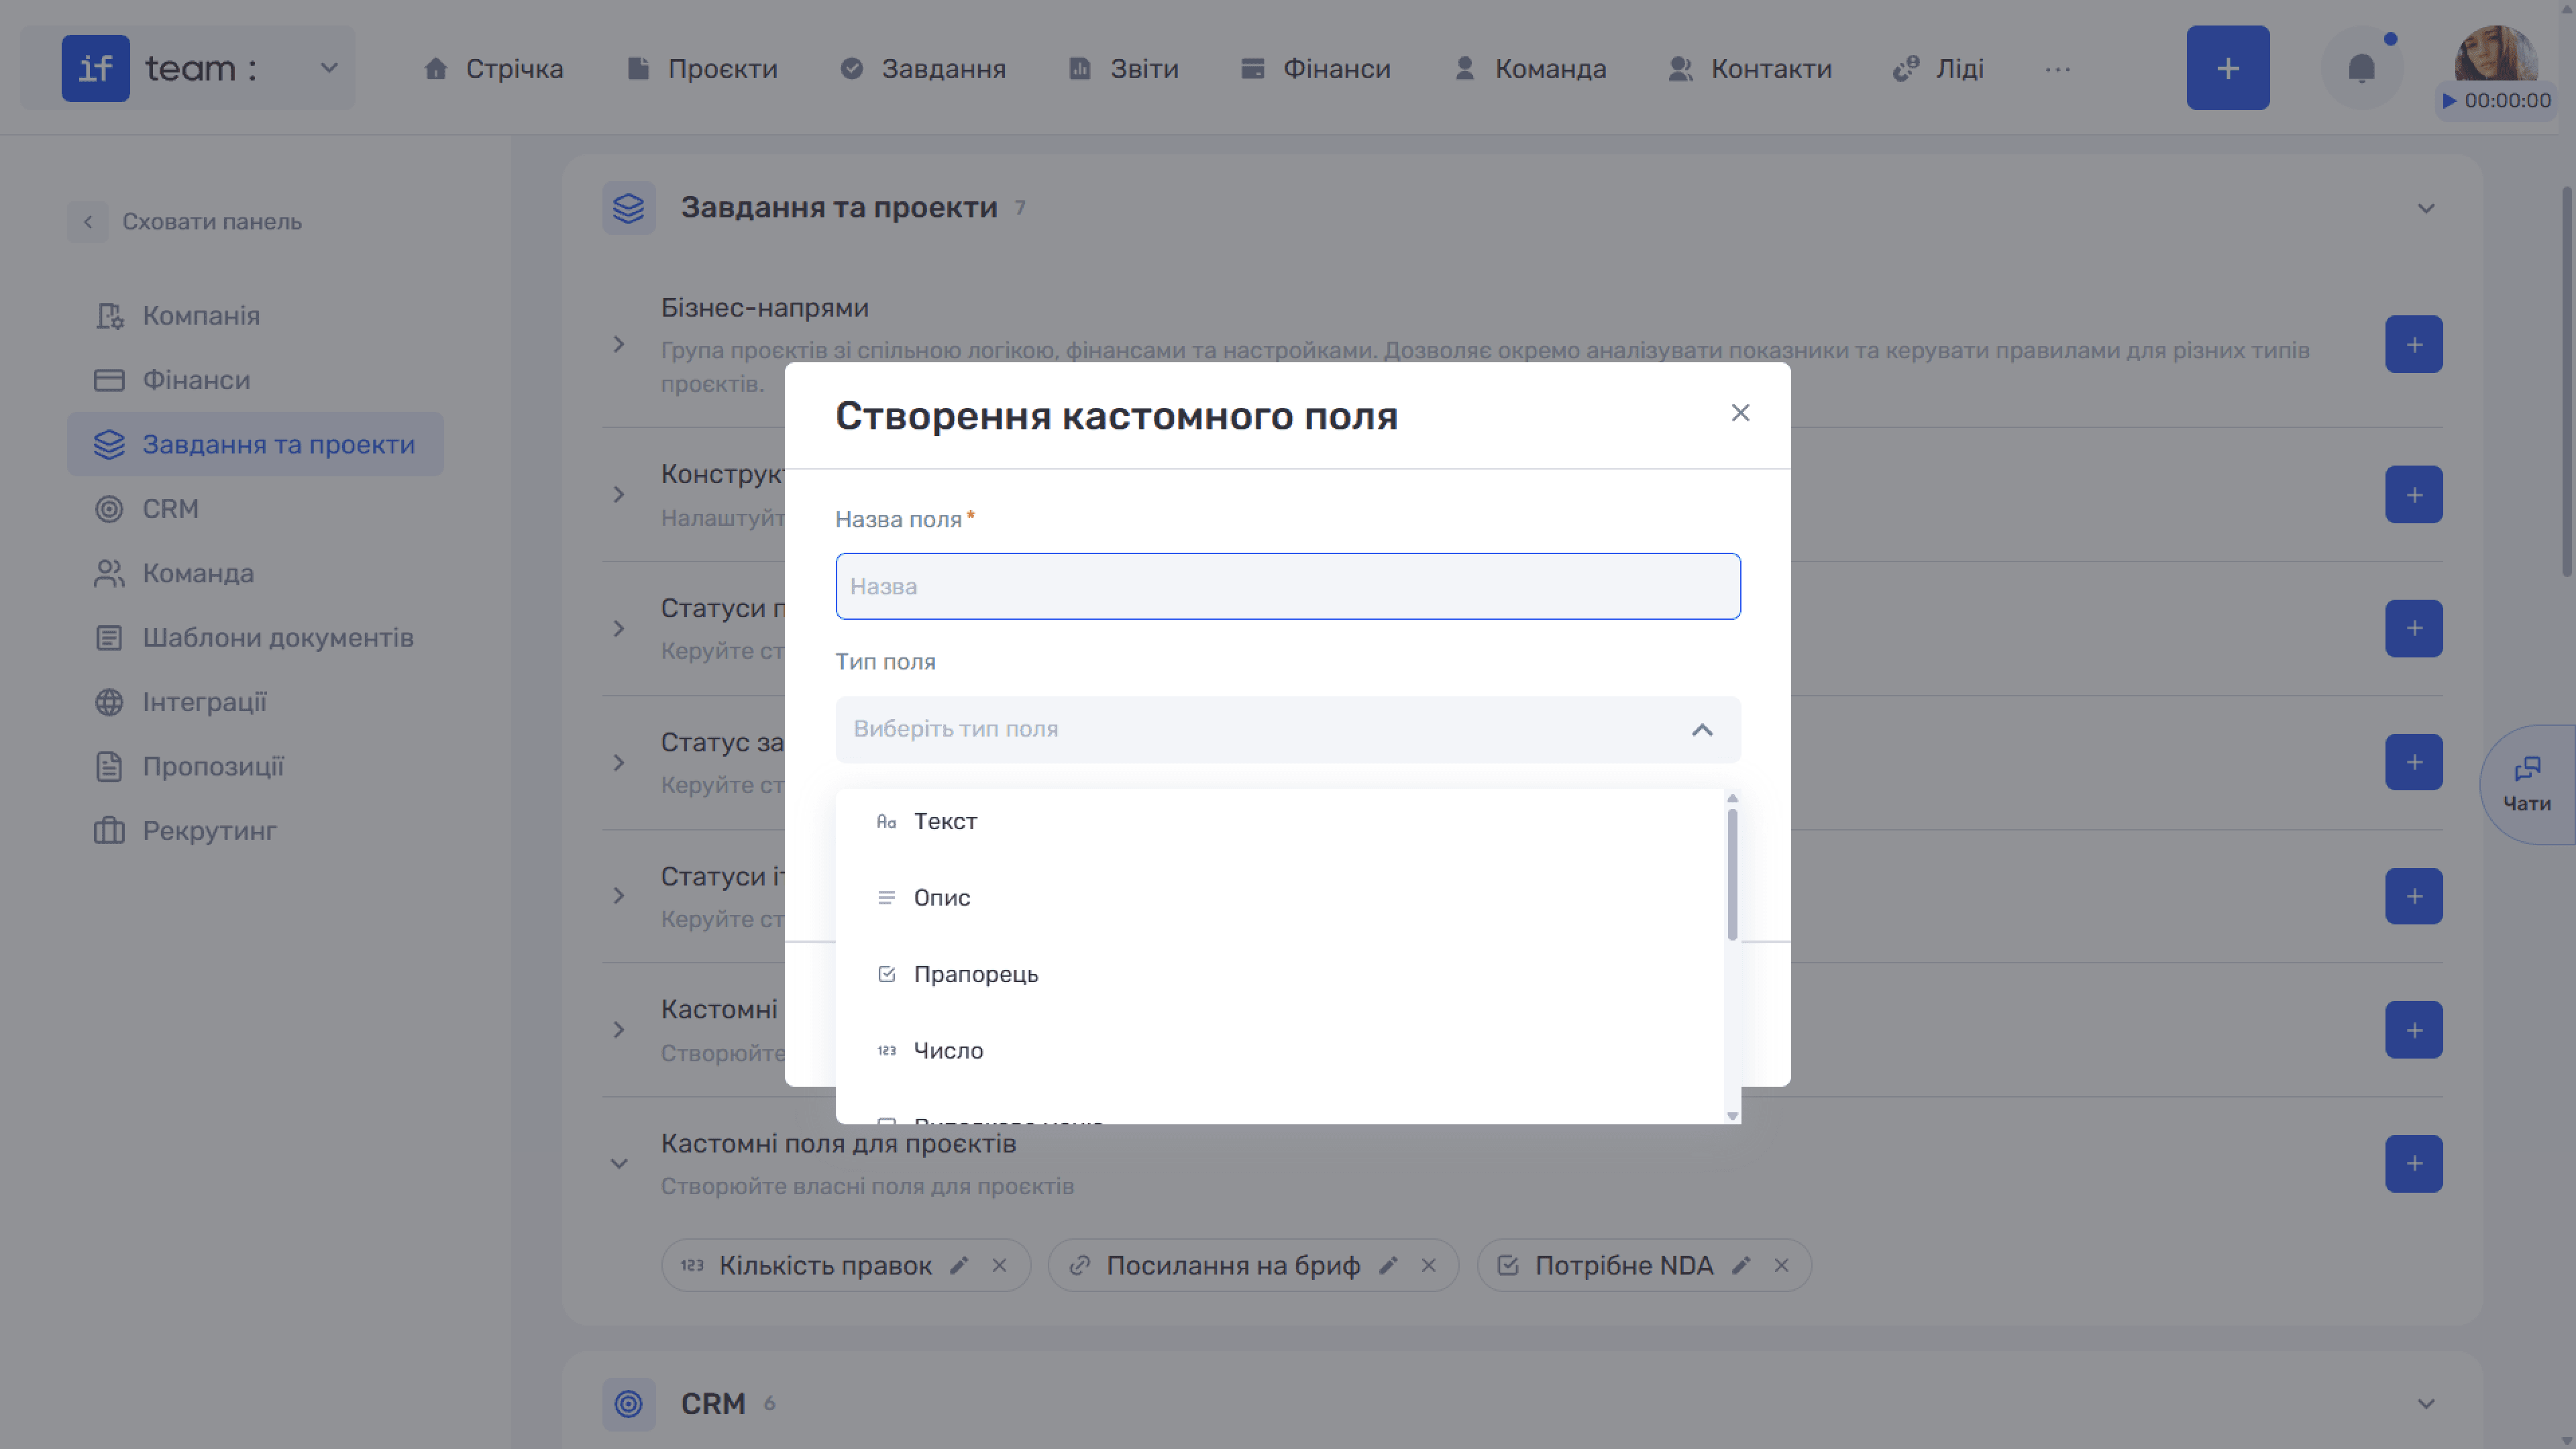This screenshot has height=1449, width=2576.
Task: Choose Текст field type
Action: pos(1280,822)
